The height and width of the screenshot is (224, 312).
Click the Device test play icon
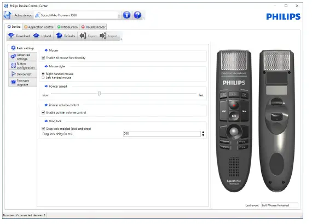click(13, 74)
